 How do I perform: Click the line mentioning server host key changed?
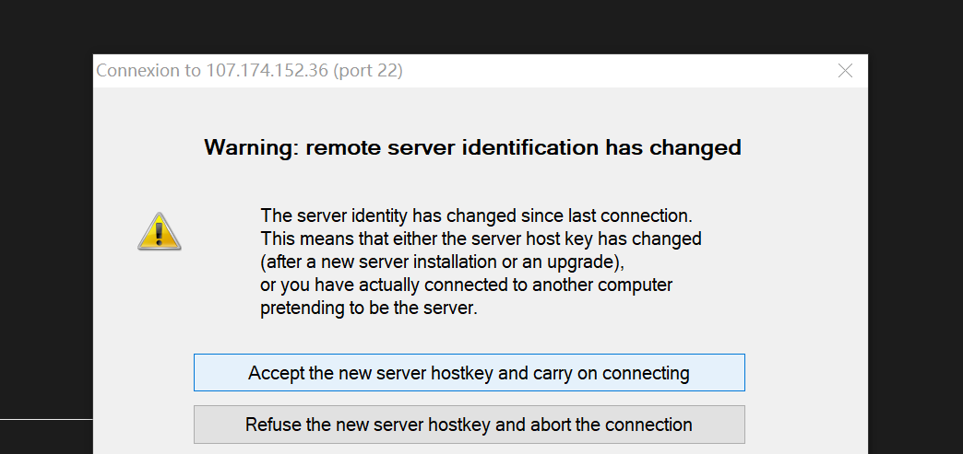(x=481, y=239)
